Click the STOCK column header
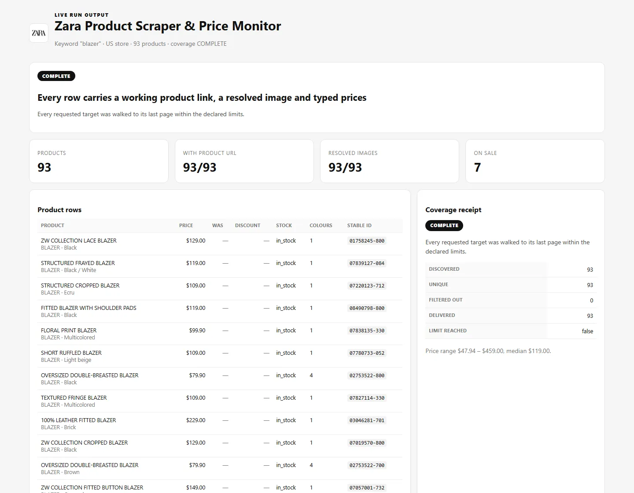The height and width of the screenshot is (493, 634). [x=284, y=225]
